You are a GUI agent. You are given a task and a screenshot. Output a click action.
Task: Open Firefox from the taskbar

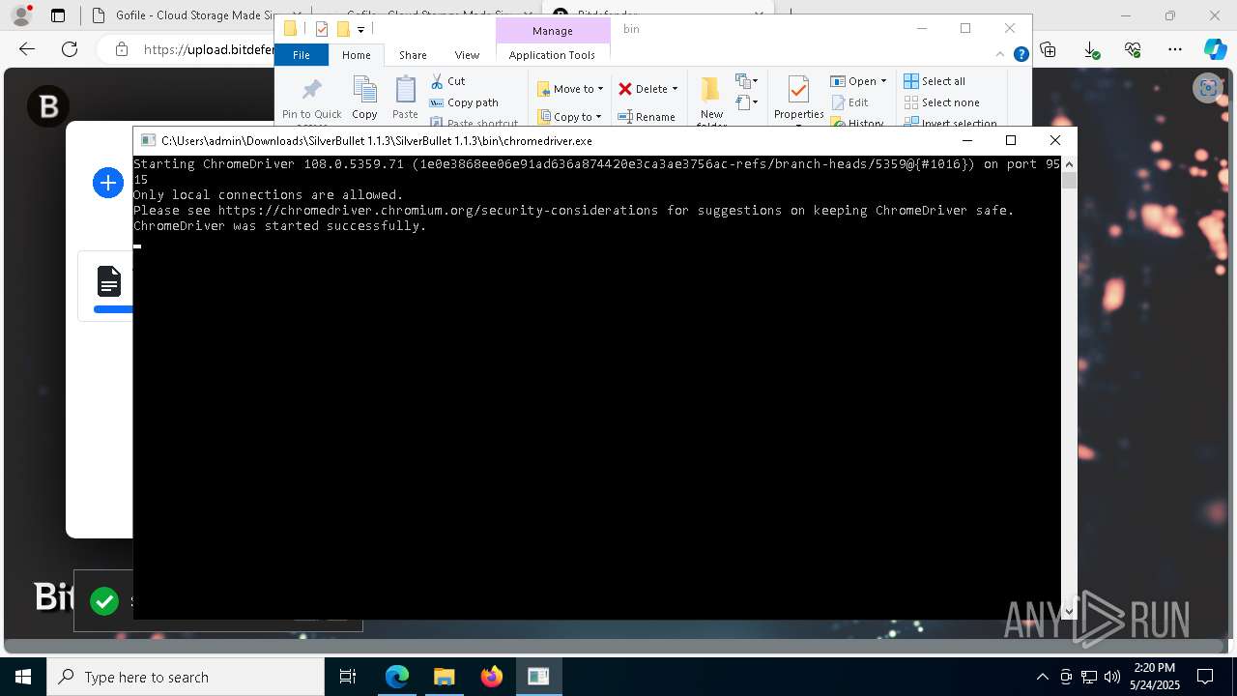pyautogui.click(x=491, y=677)
